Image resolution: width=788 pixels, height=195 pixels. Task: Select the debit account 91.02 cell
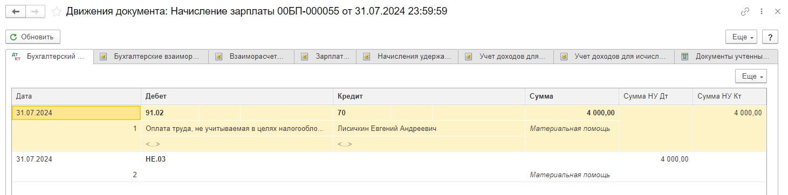[170, 113]
